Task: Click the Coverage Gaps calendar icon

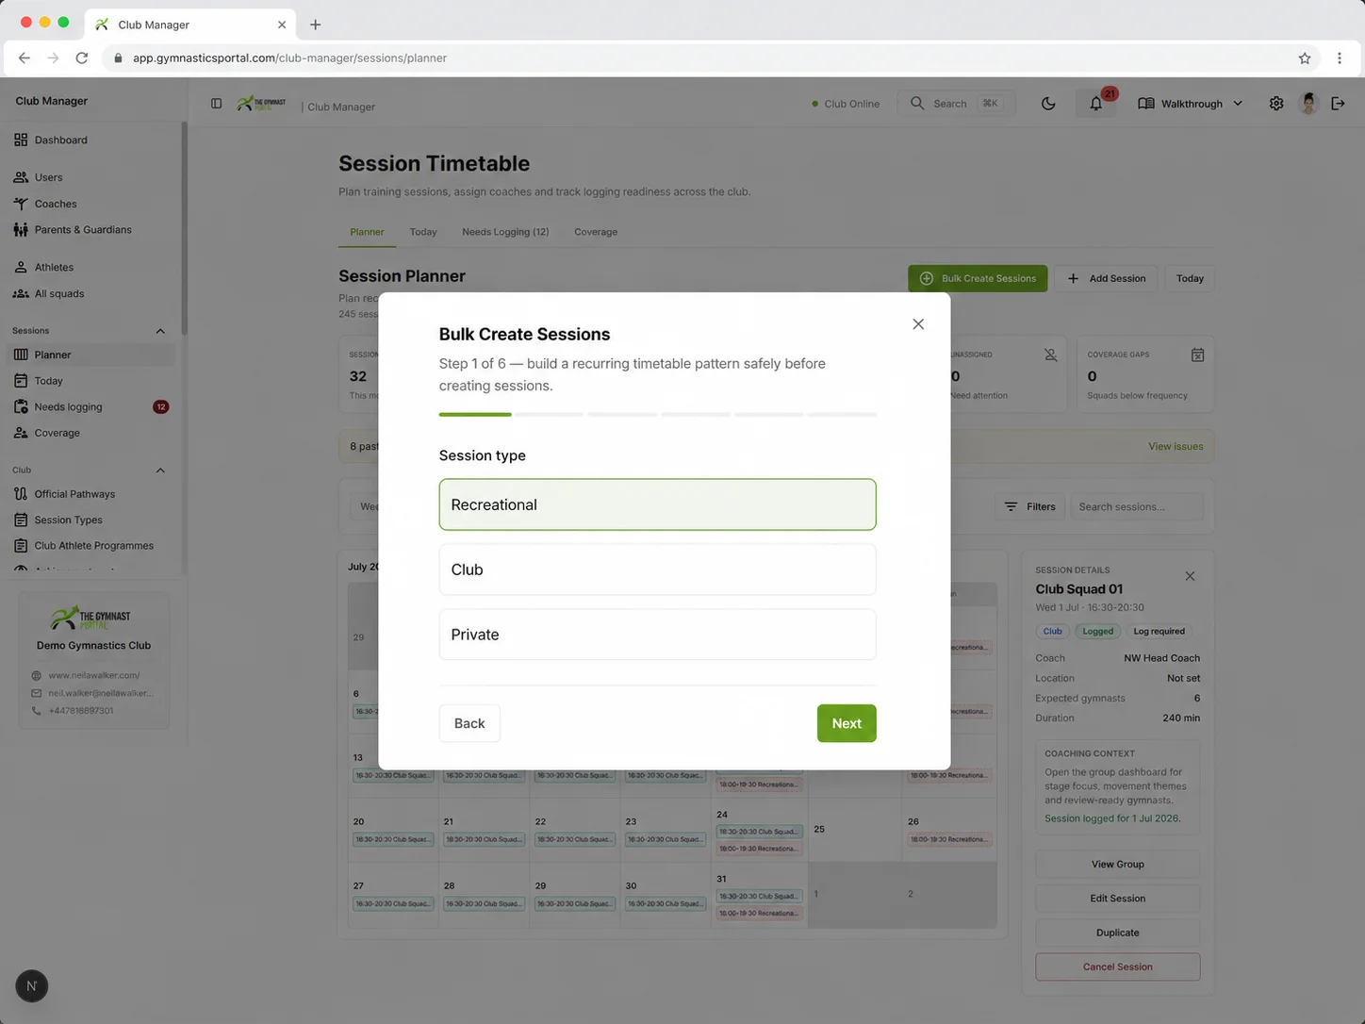Action: pyautogui.click(x=1197, y=355)
